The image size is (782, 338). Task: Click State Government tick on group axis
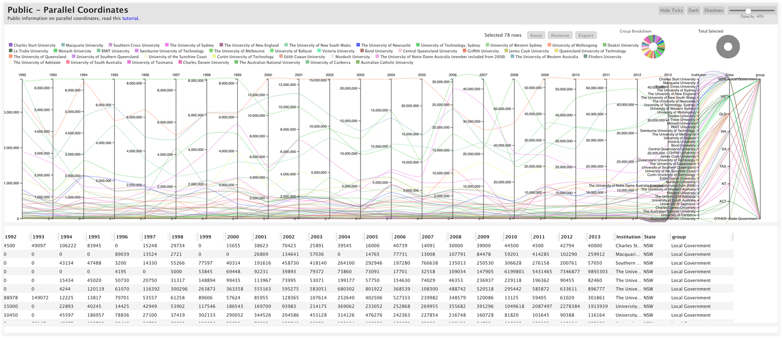click(x=743, y=219)
